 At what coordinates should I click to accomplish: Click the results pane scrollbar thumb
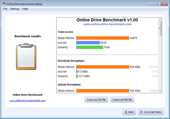coord(160,28)
